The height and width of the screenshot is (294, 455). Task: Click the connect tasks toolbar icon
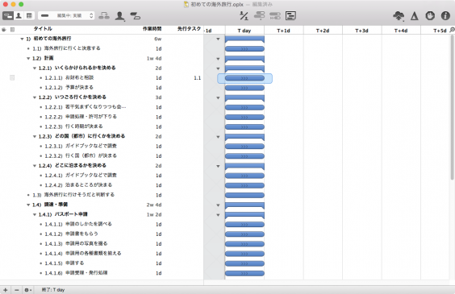coord(104,15)
